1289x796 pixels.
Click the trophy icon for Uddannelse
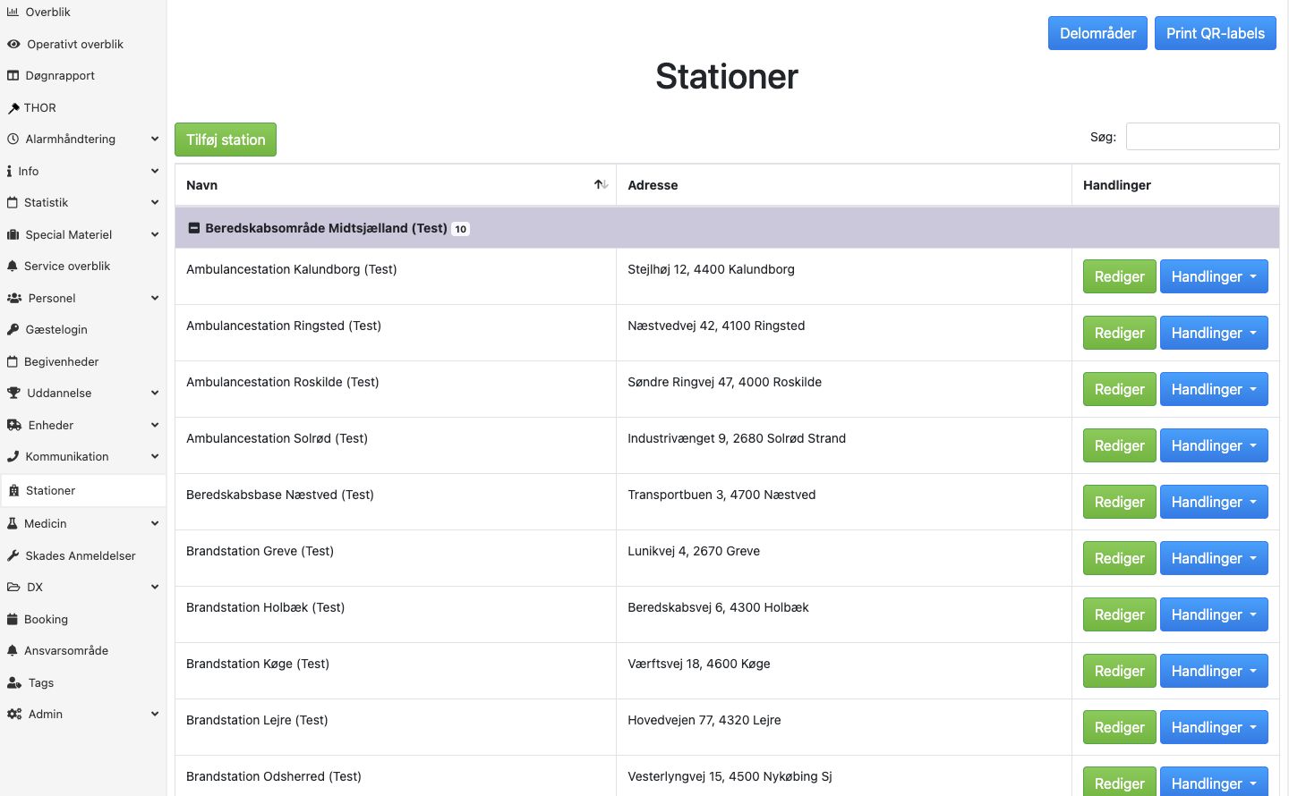coord(13,394)
